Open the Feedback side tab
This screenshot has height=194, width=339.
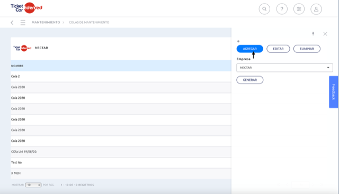334,92
